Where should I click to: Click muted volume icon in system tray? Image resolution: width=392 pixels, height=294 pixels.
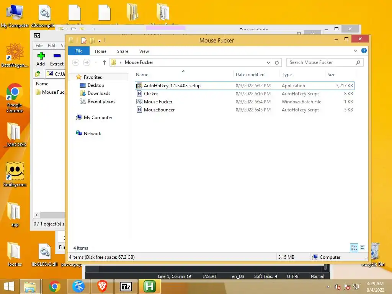[x=338, y=287]
